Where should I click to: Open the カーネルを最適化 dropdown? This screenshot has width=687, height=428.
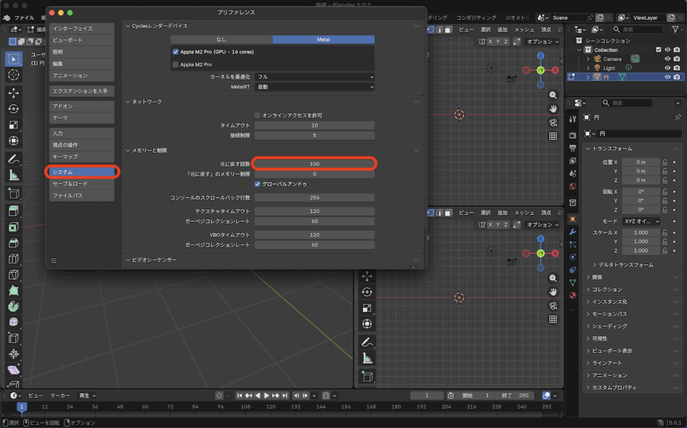pos(314,77)
